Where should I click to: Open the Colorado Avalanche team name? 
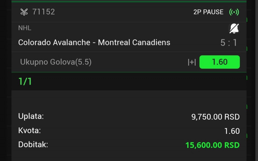(54, 42)
